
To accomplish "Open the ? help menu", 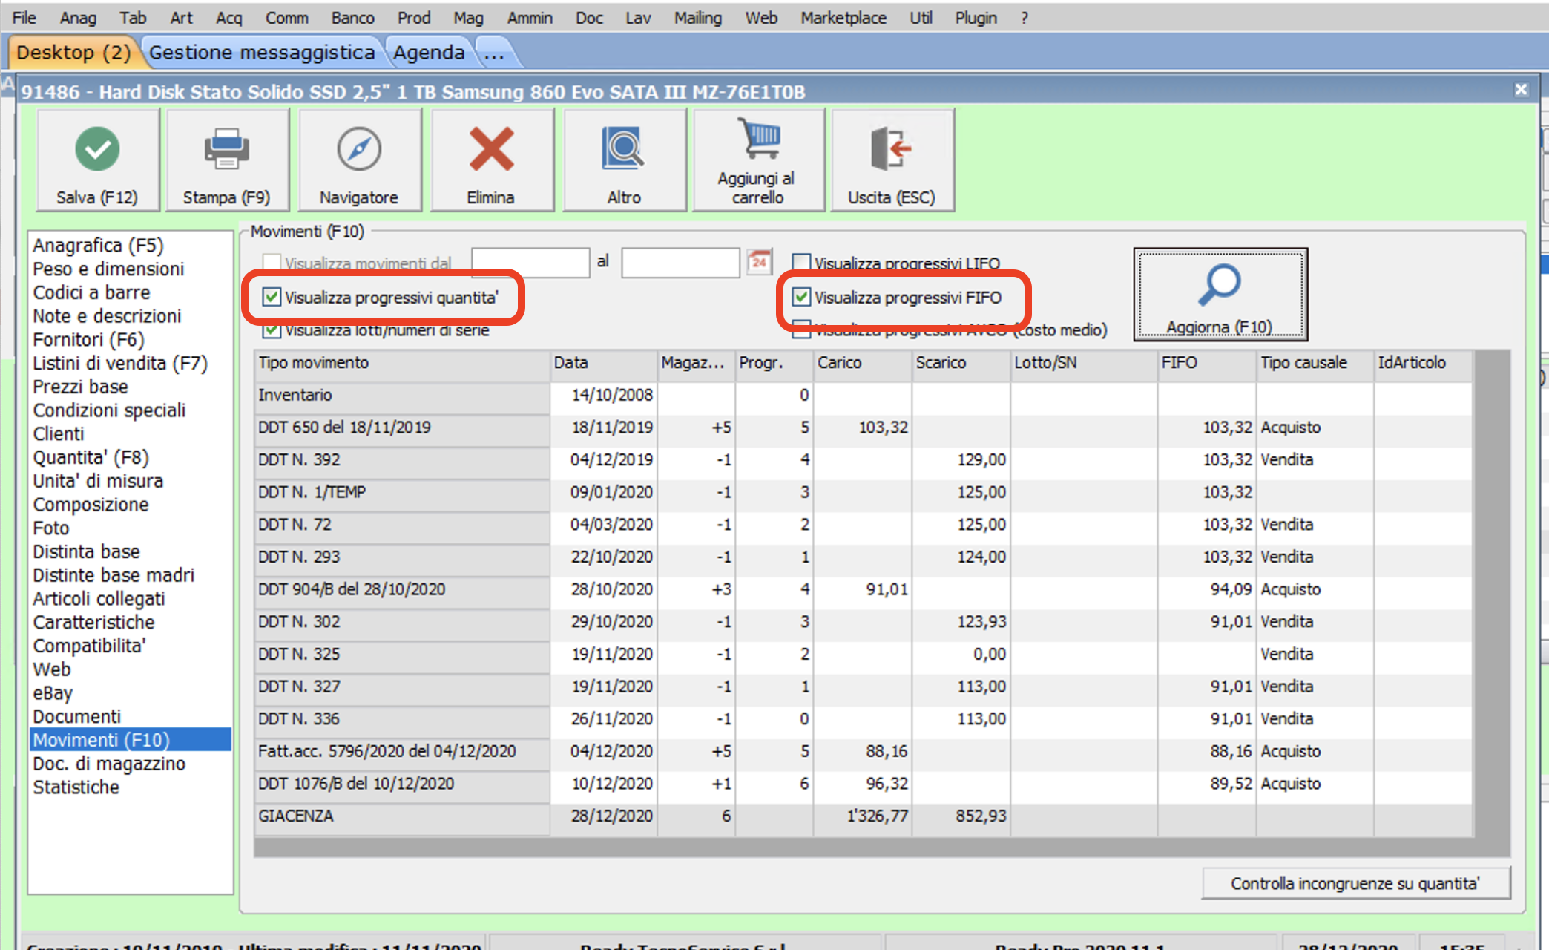I will [1025, 17].
